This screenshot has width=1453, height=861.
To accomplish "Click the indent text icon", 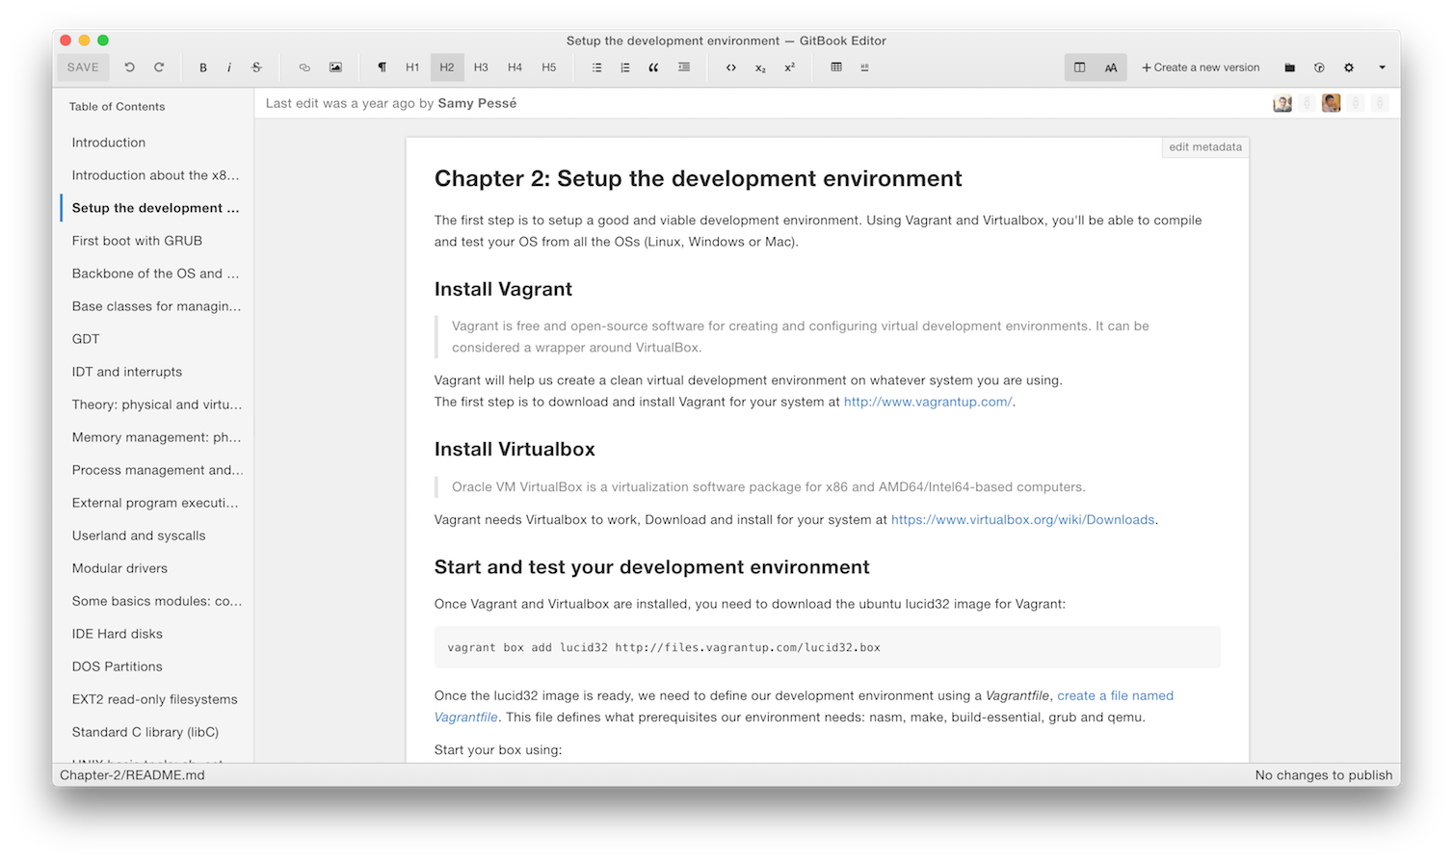I will (684, 67).
